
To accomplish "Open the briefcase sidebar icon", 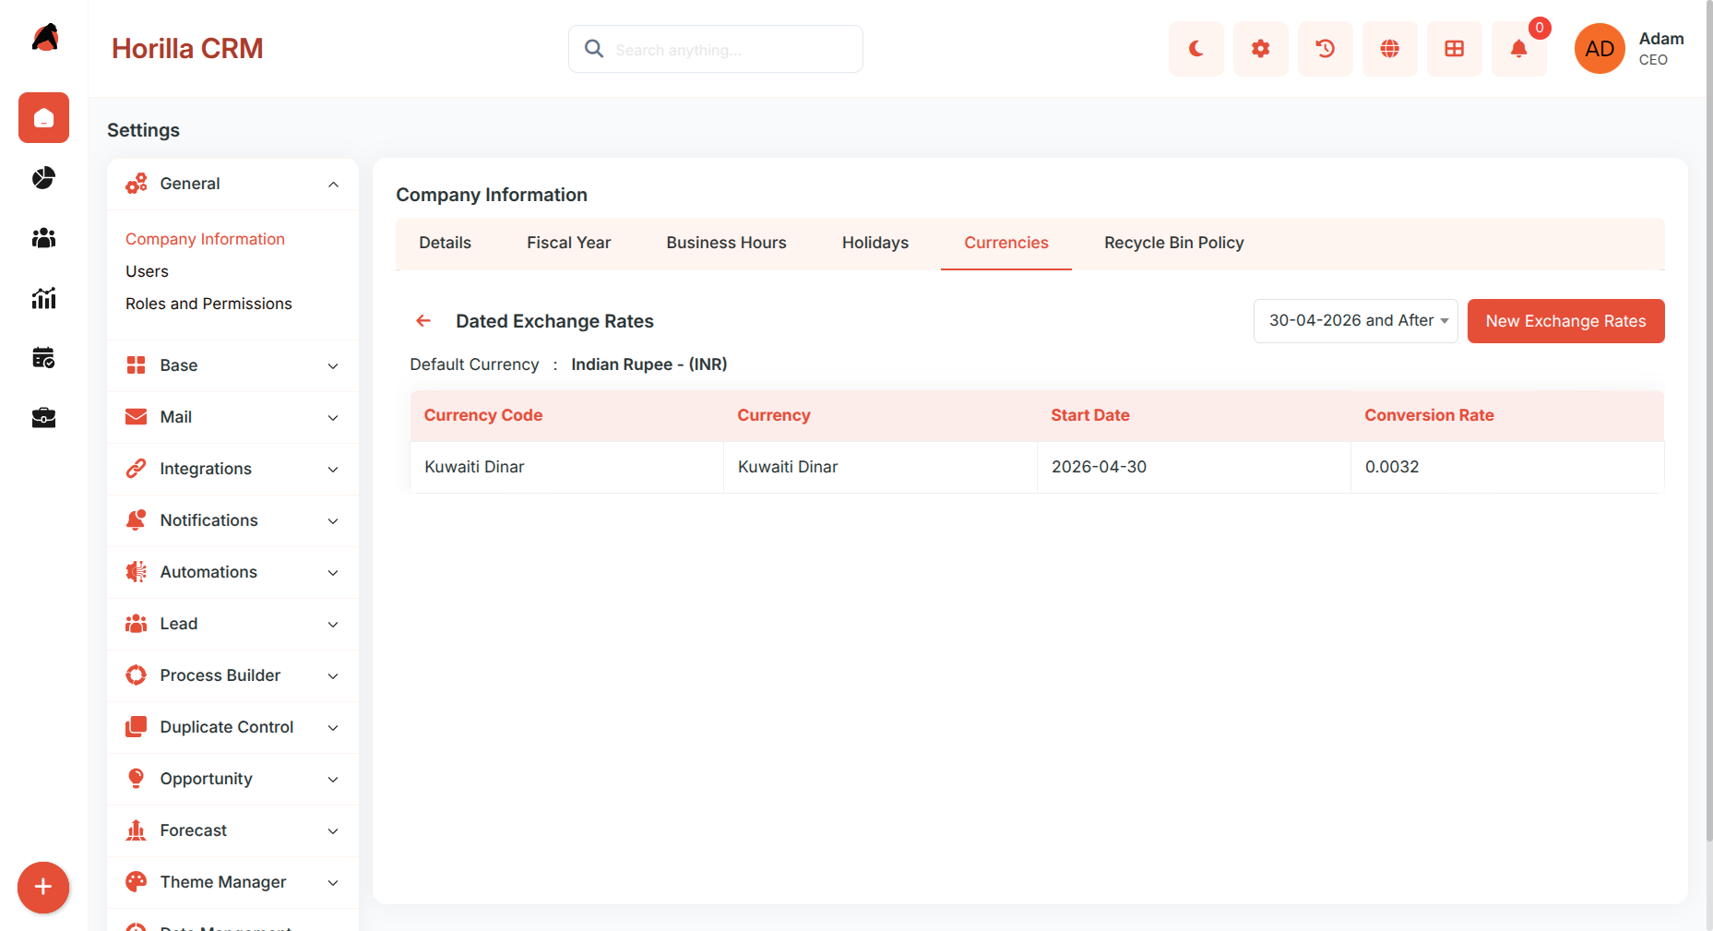I will click(x=43, y=418).
